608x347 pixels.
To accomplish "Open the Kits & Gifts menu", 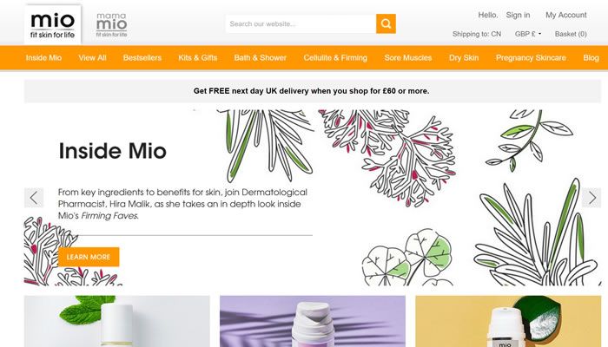I will pos(198,58).
